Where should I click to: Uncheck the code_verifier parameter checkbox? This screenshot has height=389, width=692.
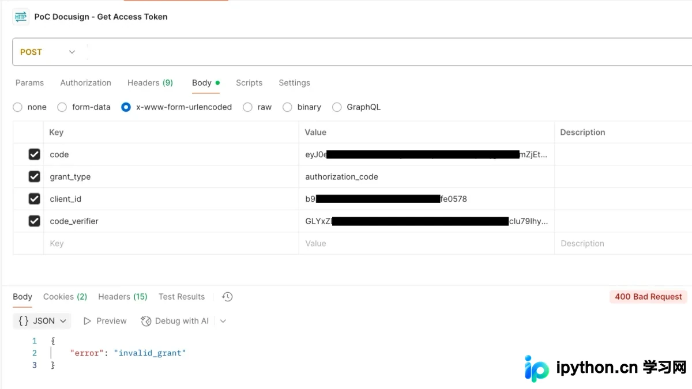(34, 221)
